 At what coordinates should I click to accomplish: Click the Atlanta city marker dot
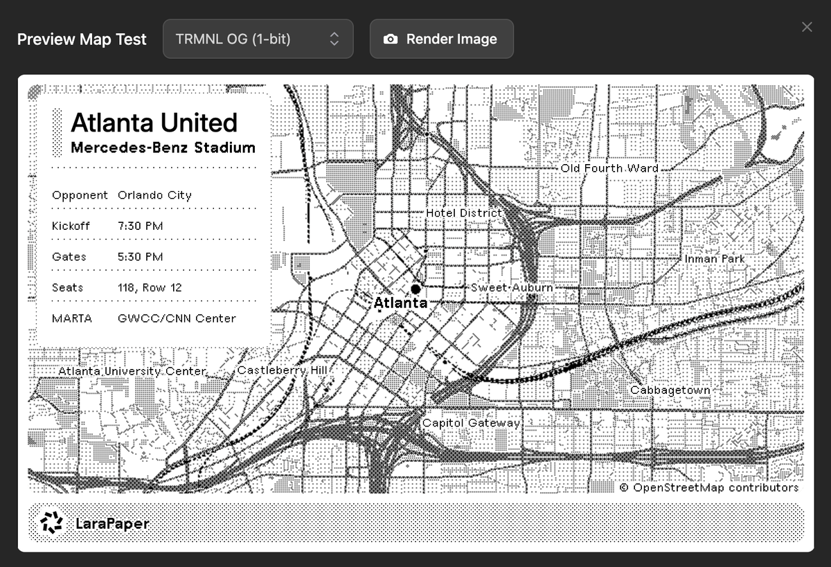click(415, 289)
